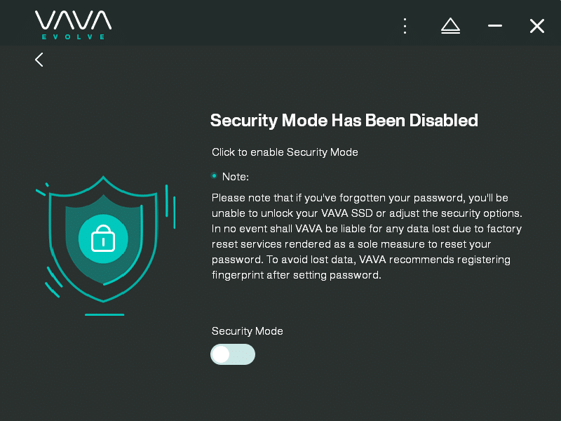Select the 'Security Mode' label above the switch

click(248, 331)
